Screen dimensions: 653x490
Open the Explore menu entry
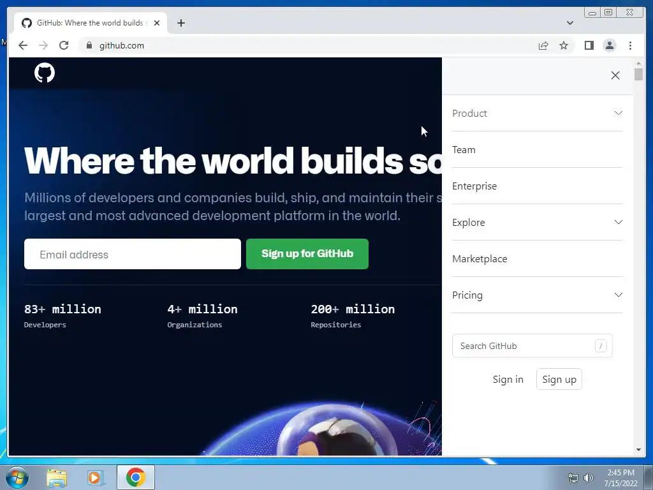[x=469, y=223]
